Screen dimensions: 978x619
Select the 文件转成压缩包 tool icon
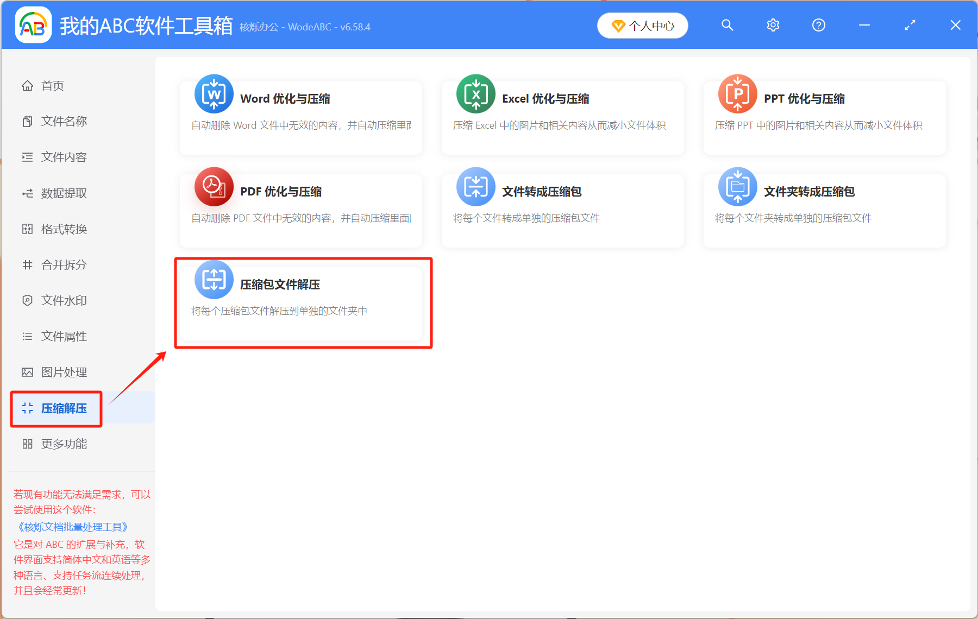[475, 187]
